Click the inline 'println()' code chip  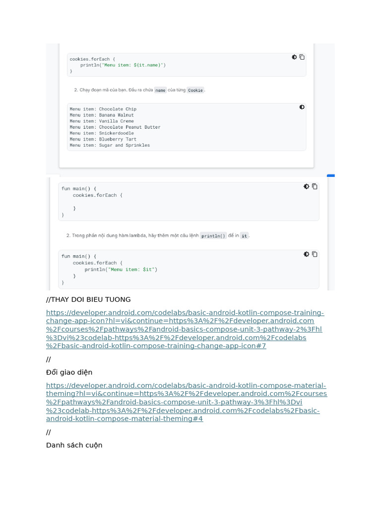pyautogui.click(x=213, y=236)
